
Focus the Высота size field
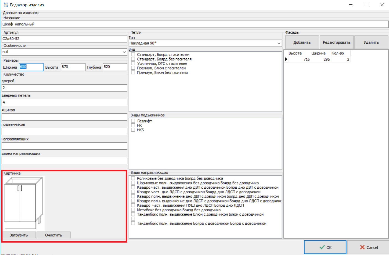(73, 67)
